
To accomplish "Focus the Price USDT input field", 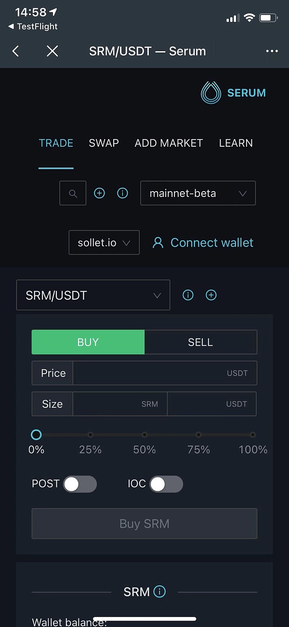I will pos(165,373).
